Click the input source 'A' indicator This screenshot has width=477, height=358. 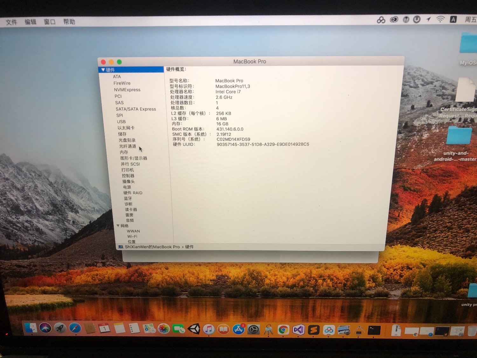click(x=453, y=19)
